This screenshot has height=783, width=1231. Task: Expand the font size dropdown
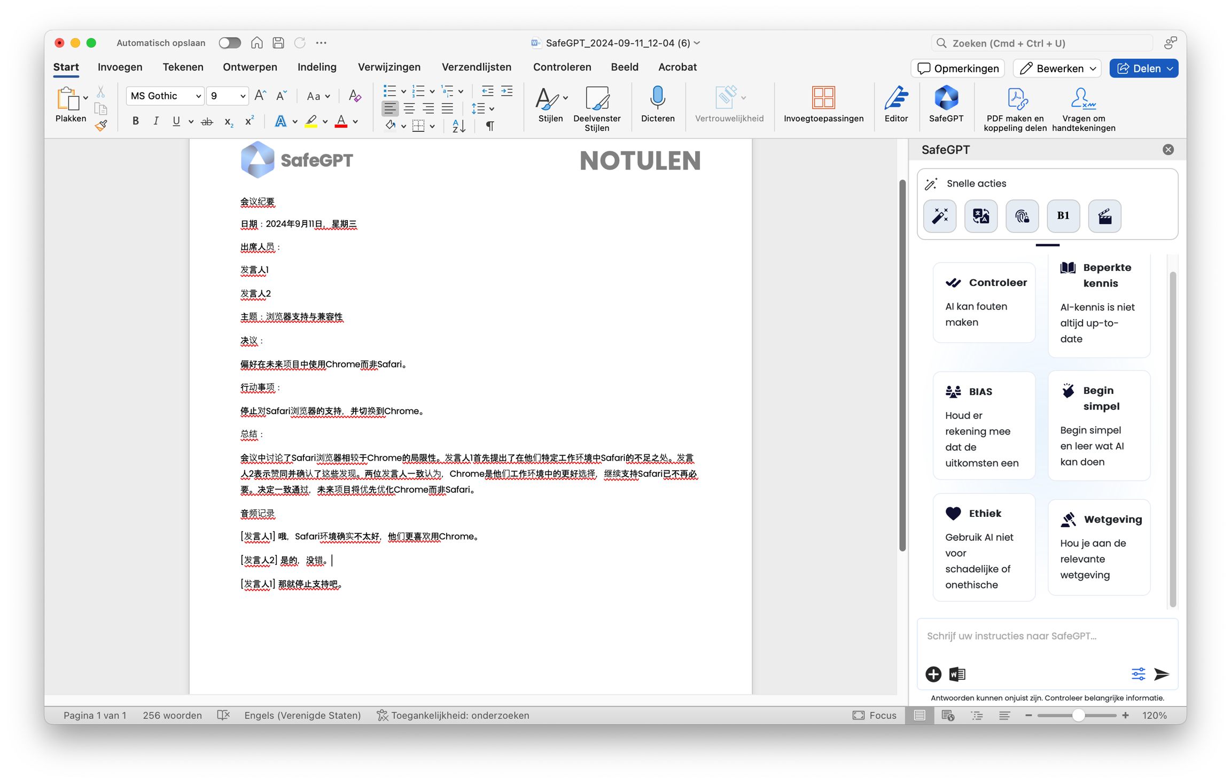point(243,96)
